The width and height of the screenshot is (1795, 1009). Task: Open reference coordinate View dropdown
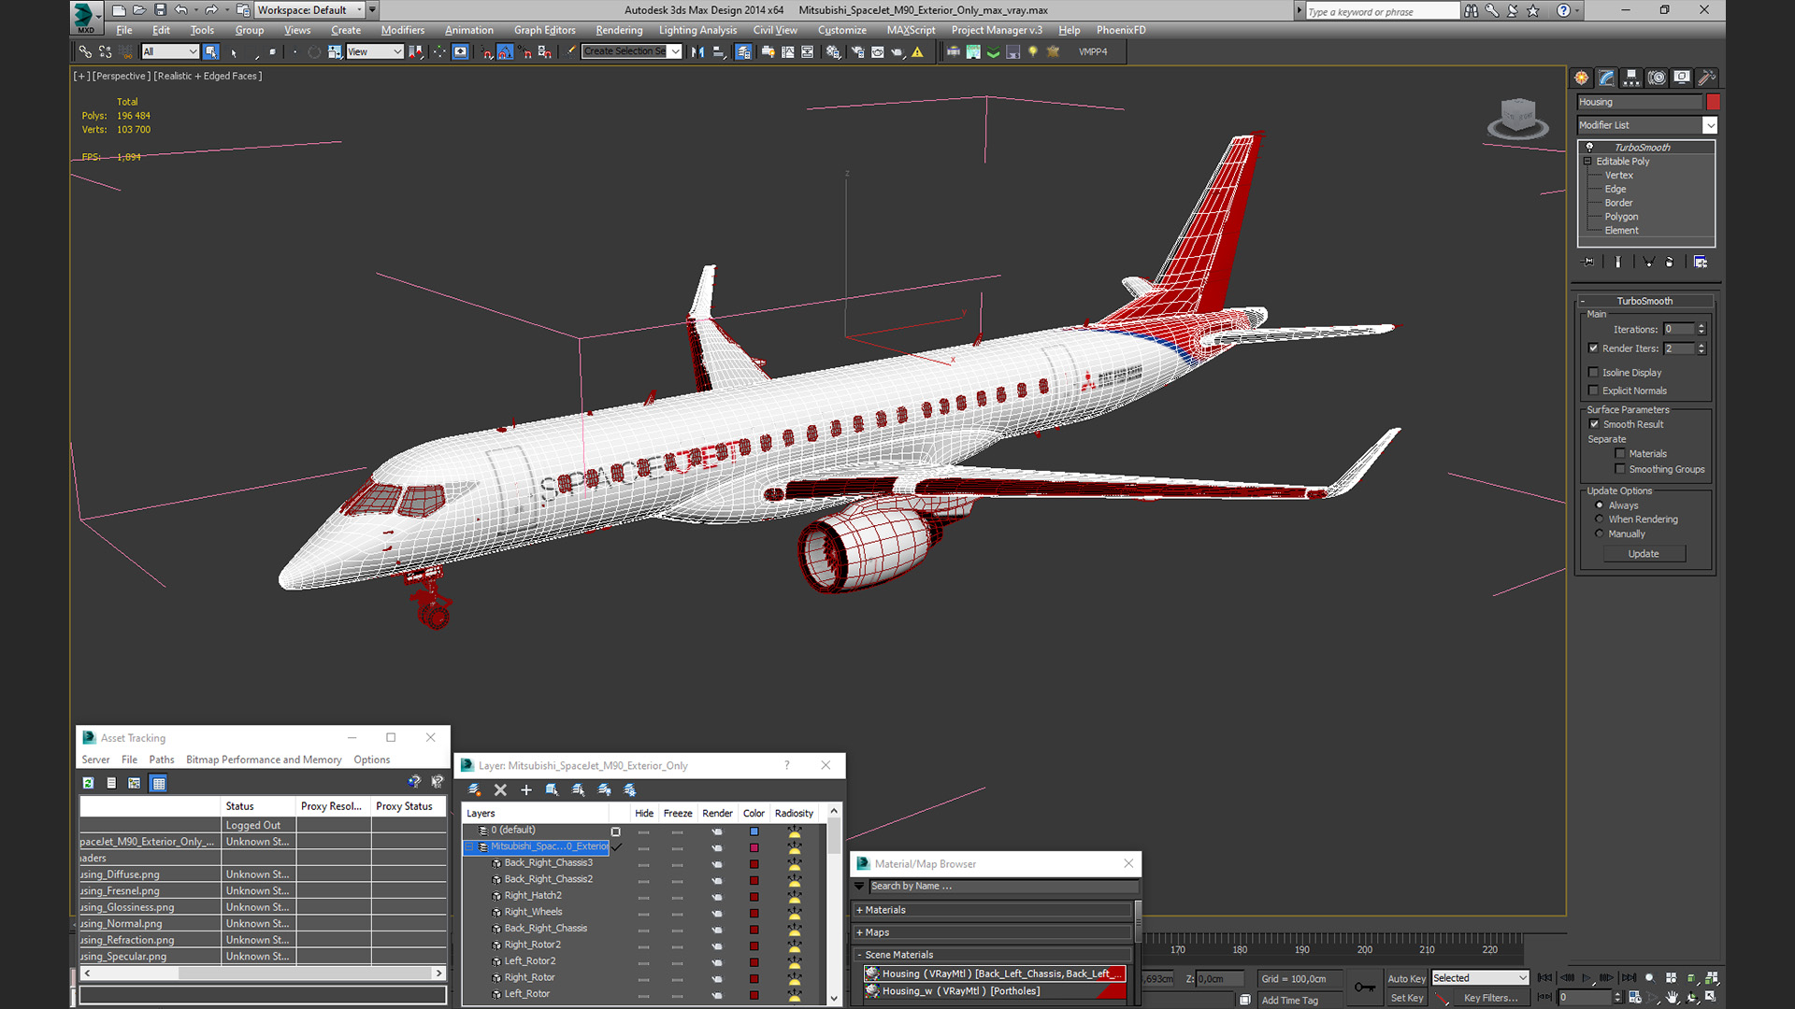tap(374, 51)
